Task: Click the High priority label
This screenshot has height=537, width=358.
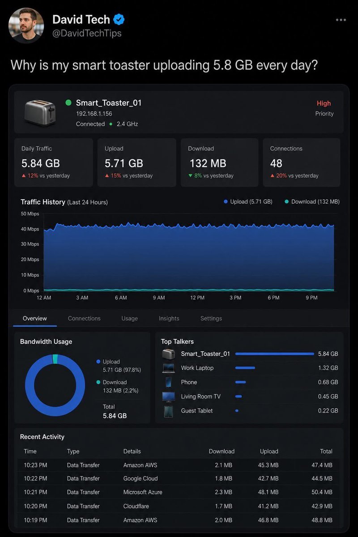Action: pyautogui.click(x=324, y=103)
